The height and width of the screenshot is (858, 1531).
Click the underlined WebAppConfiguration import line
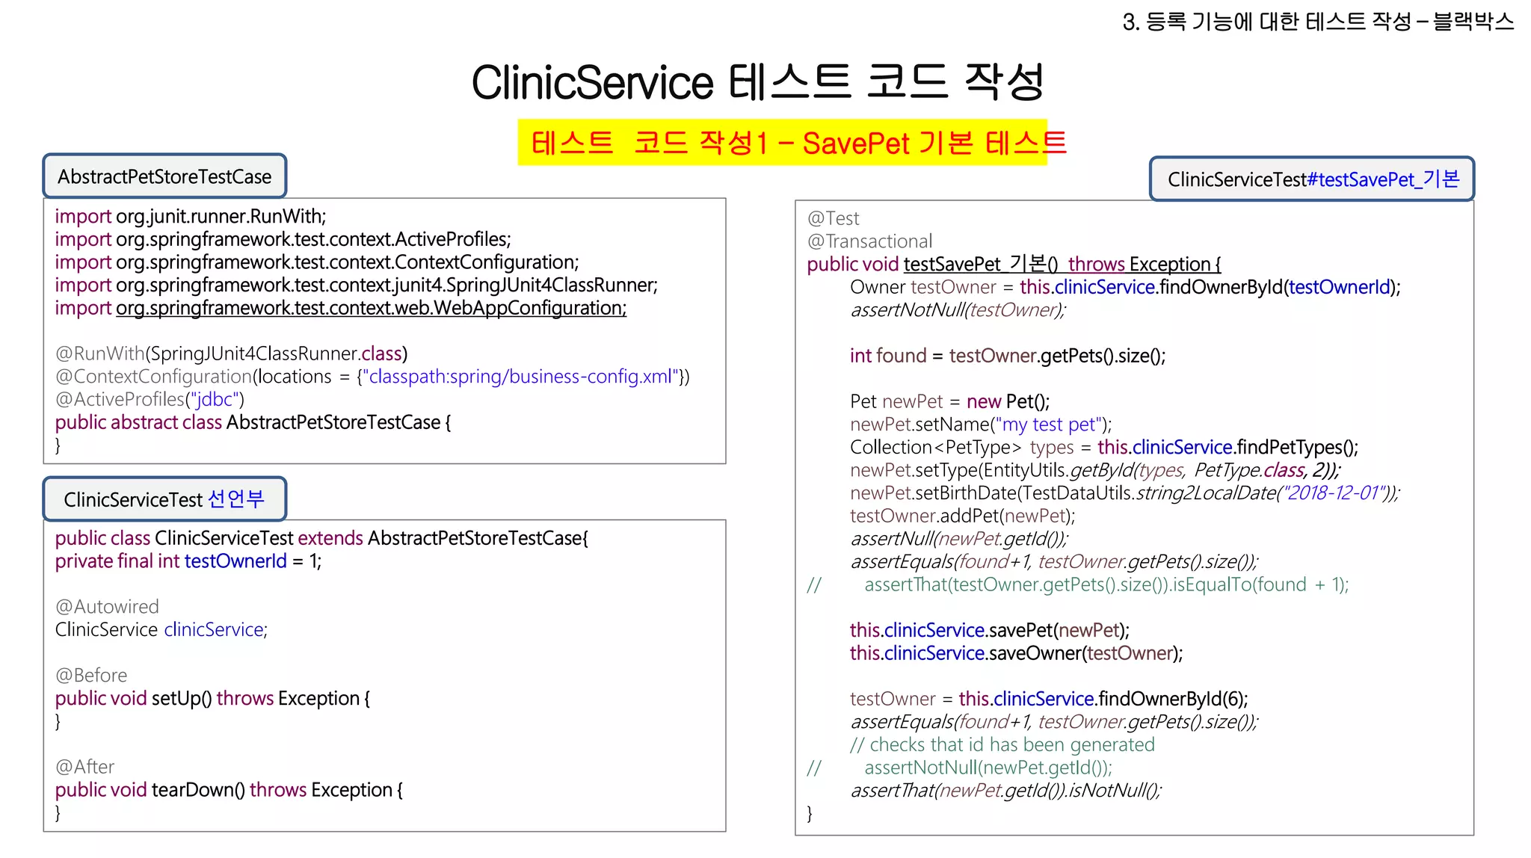tap(341, 308)
